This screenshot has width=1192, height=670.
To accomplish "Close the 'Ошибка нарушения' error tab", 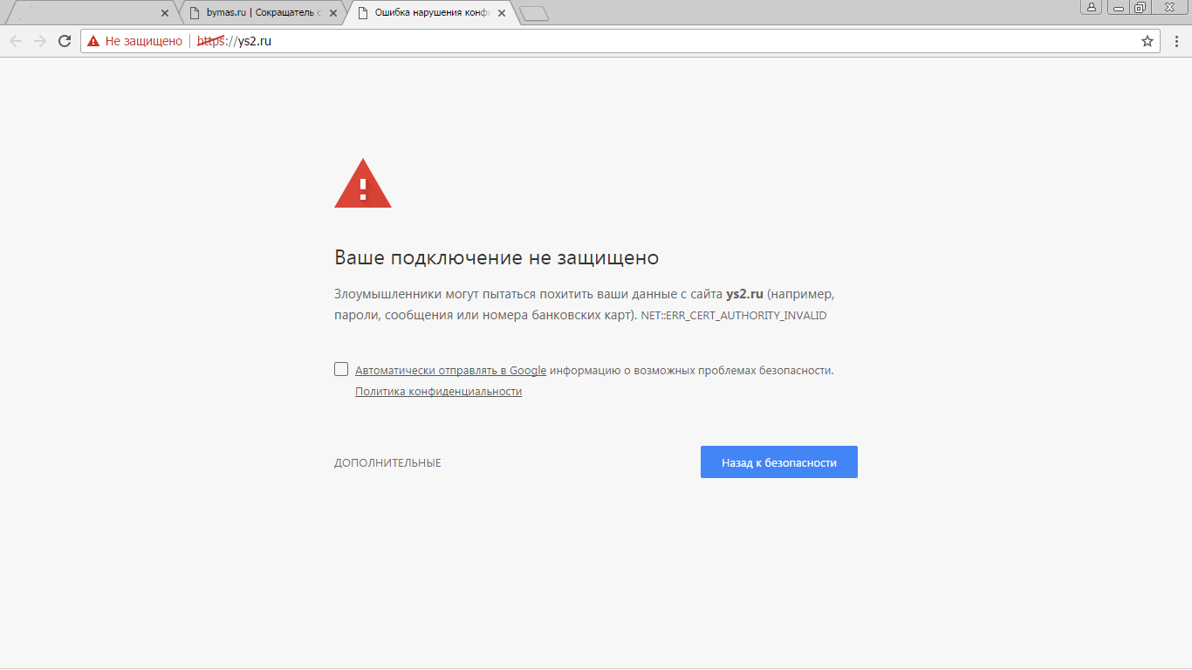I will tap(501, 13).
